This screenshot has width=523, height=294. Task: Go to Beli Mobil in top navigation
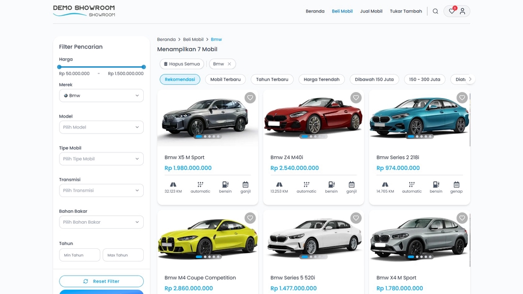[x=342, y=11]
